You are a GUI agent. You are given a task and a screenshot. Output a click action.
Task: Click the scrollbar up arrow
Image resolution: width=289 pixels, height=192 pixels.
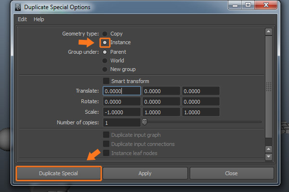point(269,32)
